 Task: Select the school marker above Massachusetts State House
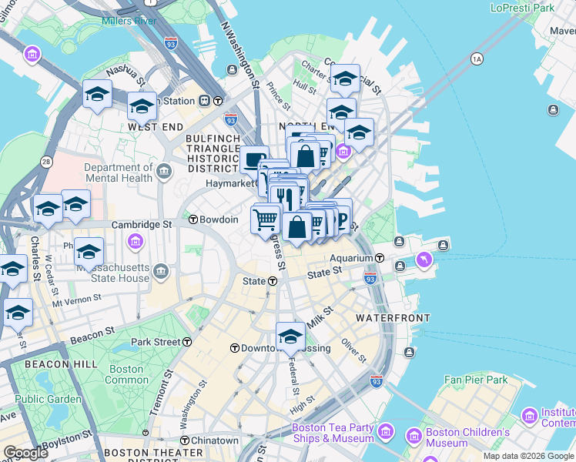click(89, 254)
